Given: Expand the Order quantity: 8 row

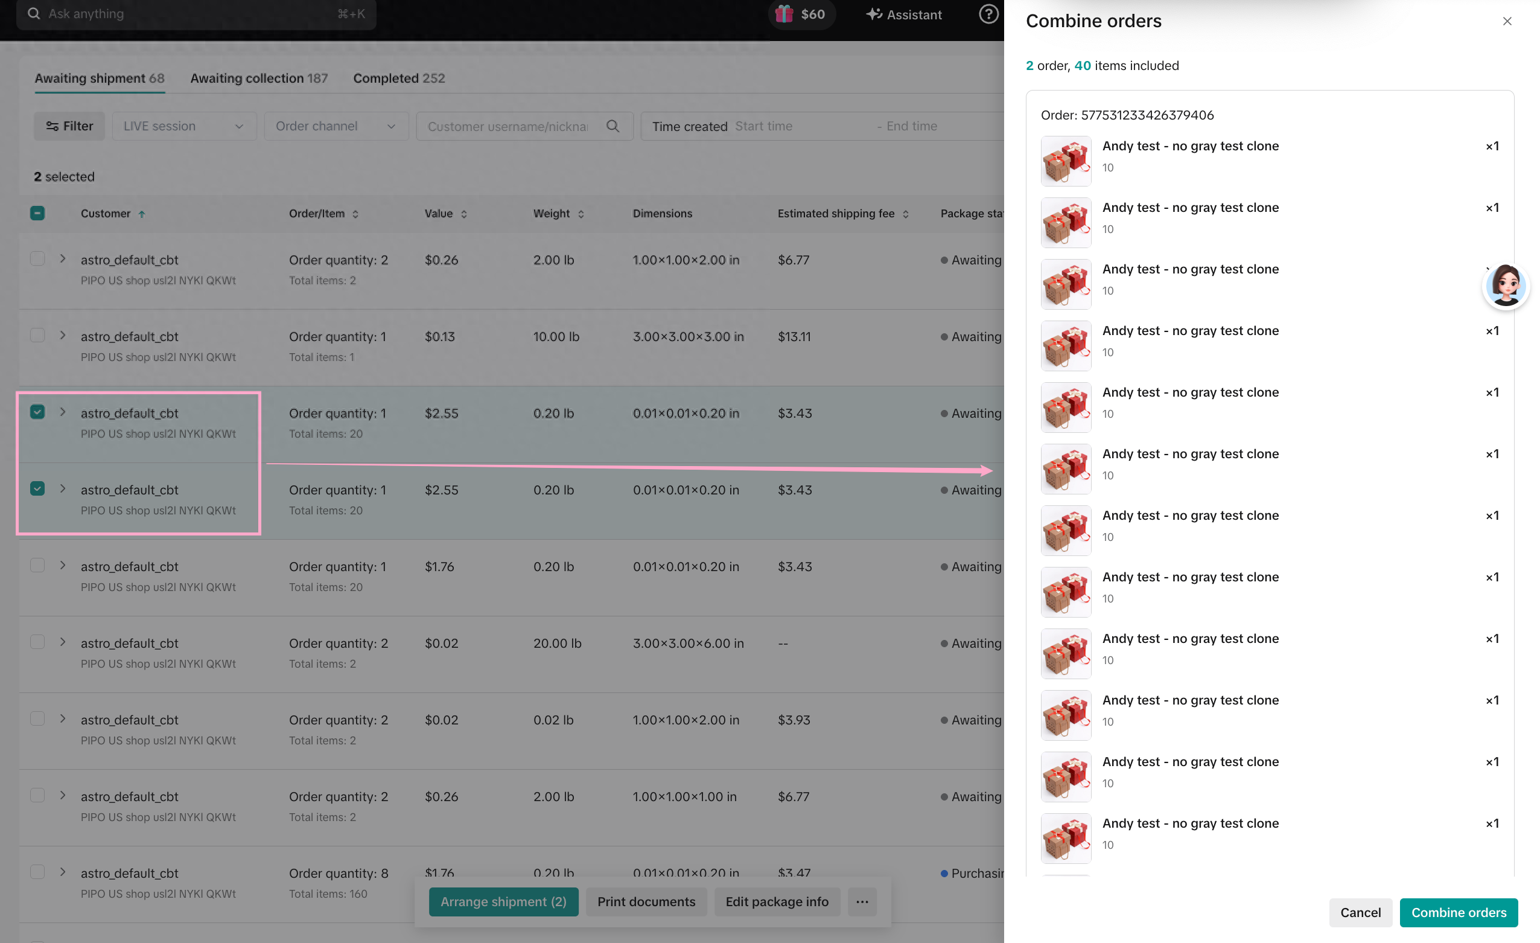Looking at the screenshot, I should [63, 872].
